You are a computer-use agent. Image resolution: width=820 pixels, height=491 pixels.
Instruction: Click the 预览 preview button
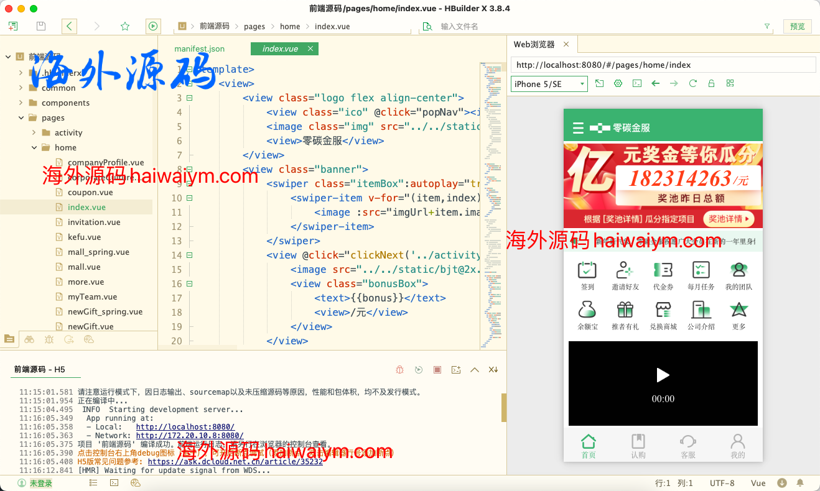point(797,26)
